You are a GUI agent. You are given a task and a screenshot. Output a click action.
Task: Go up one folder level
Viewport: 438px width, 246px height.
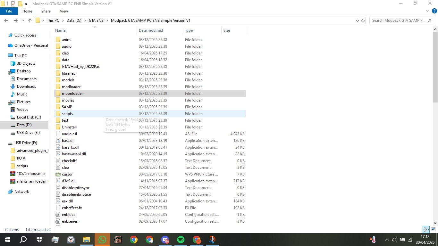(30, 20)
